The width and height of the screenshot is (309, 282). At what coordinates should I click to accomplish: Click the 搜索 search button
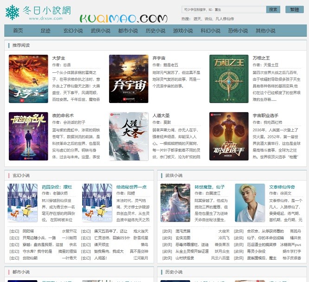(x=273, y=9)
